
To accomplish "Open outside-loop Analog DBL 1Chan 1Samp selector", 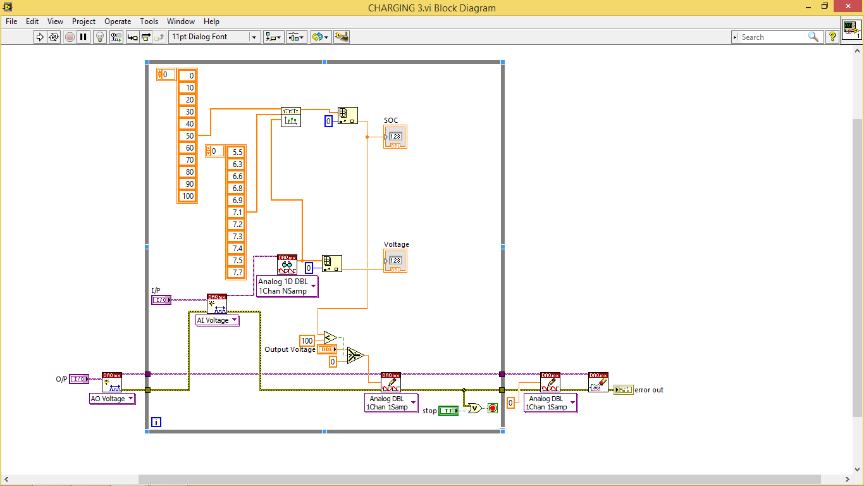I will tap(550, 402).
